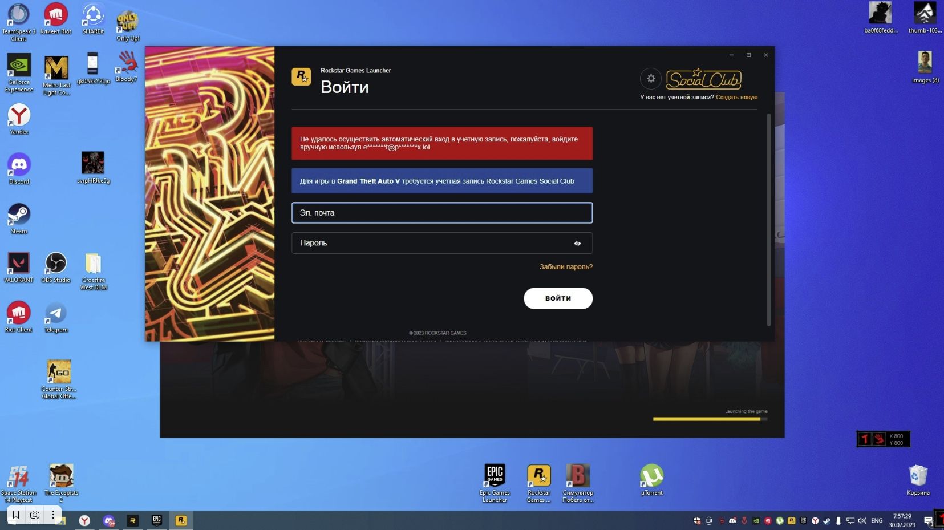Select TeamSpeak 3 Client desktop icon
Image resolution: width=944 pixels, height=530 pixels.
(18, 22)
